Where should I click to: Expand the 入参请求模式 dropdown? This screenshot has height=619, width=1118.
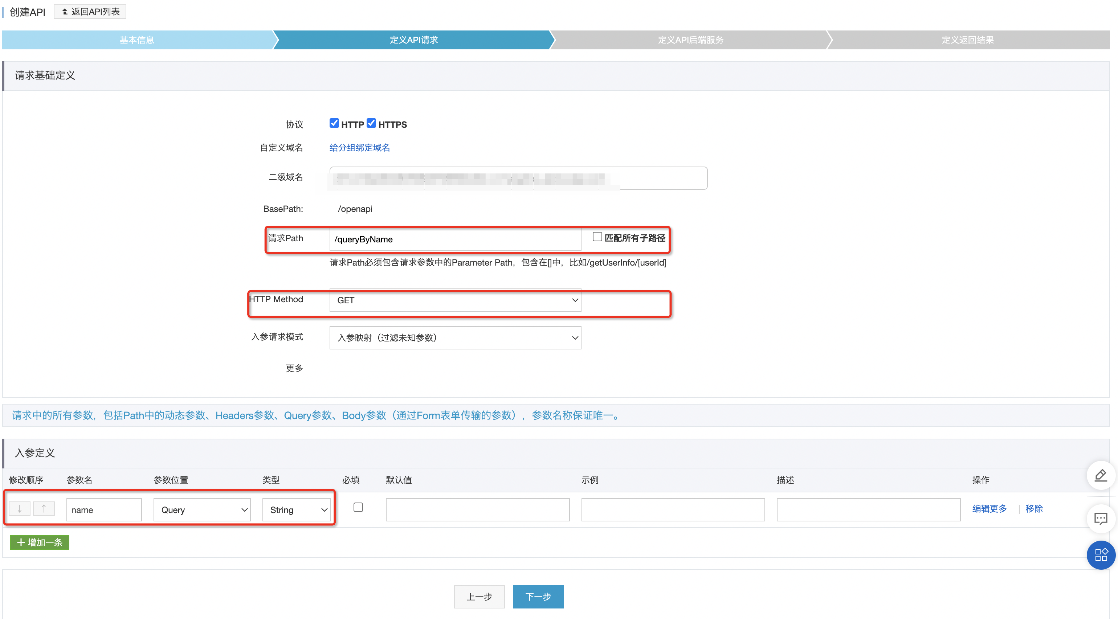(455, 337)
